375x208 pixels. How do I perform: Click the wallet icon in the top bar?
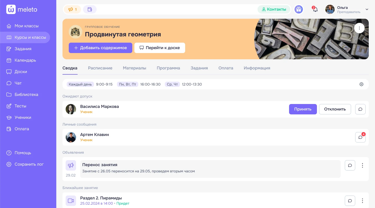click(x=90, y=10)
